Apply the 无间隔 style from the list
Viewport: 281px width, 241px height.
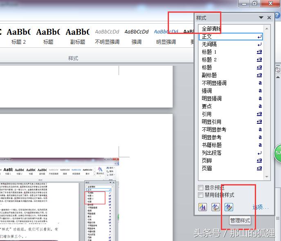pos(231,44)
